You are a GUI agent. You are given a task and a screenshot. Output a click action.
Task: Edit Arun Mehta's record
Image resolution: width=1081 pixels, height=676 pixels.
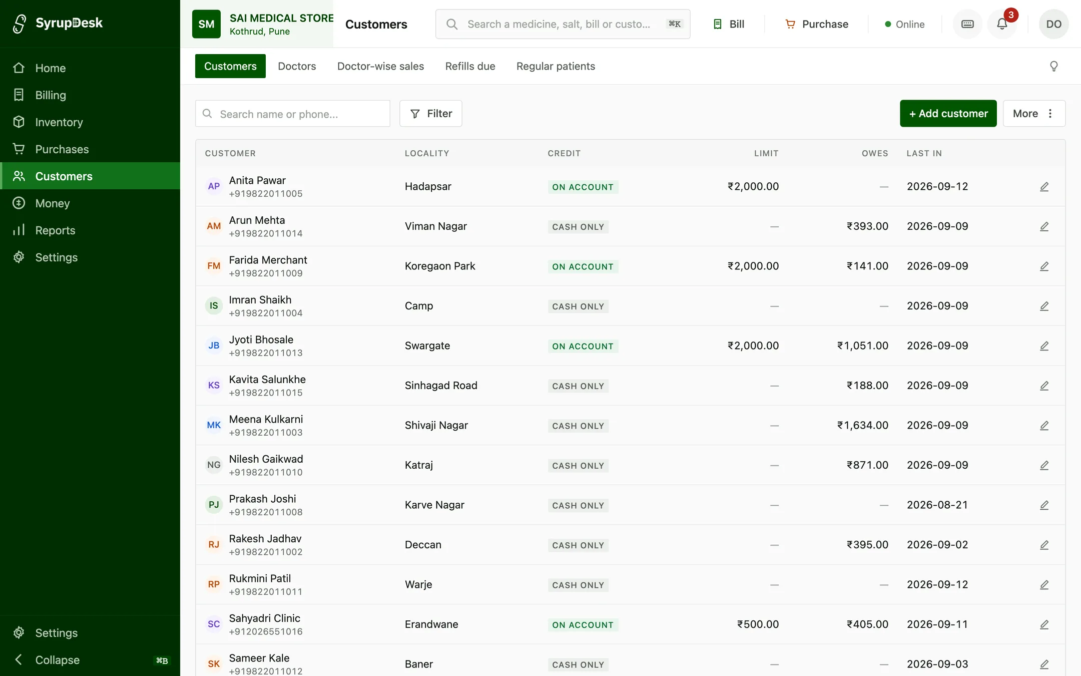tap(1044, 226)
